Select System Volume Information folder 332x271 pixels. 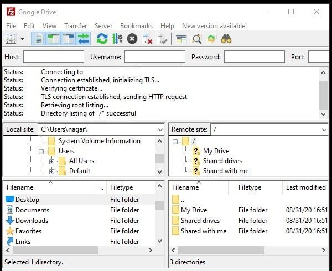pos(99,141)
